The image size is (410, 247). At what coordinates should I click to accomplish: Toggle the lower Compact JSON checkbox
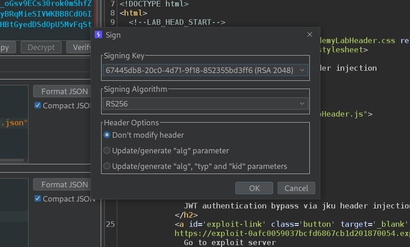[38, 199]
